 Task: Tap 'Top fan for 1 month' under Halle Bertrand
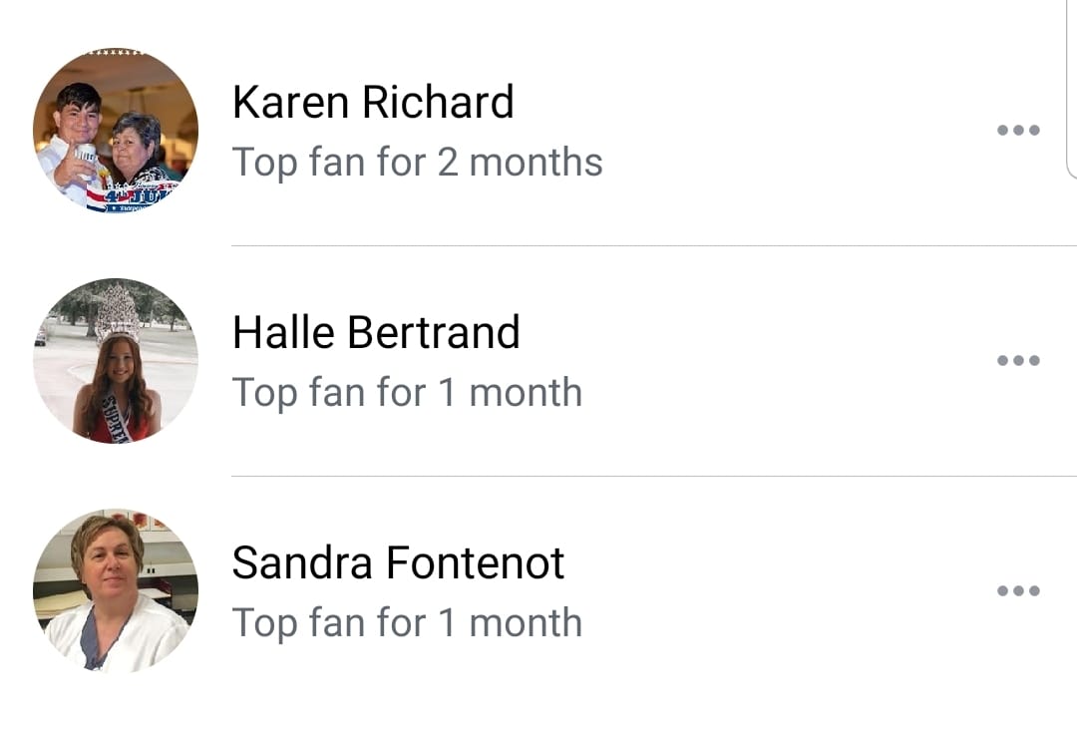coord(407,393)
